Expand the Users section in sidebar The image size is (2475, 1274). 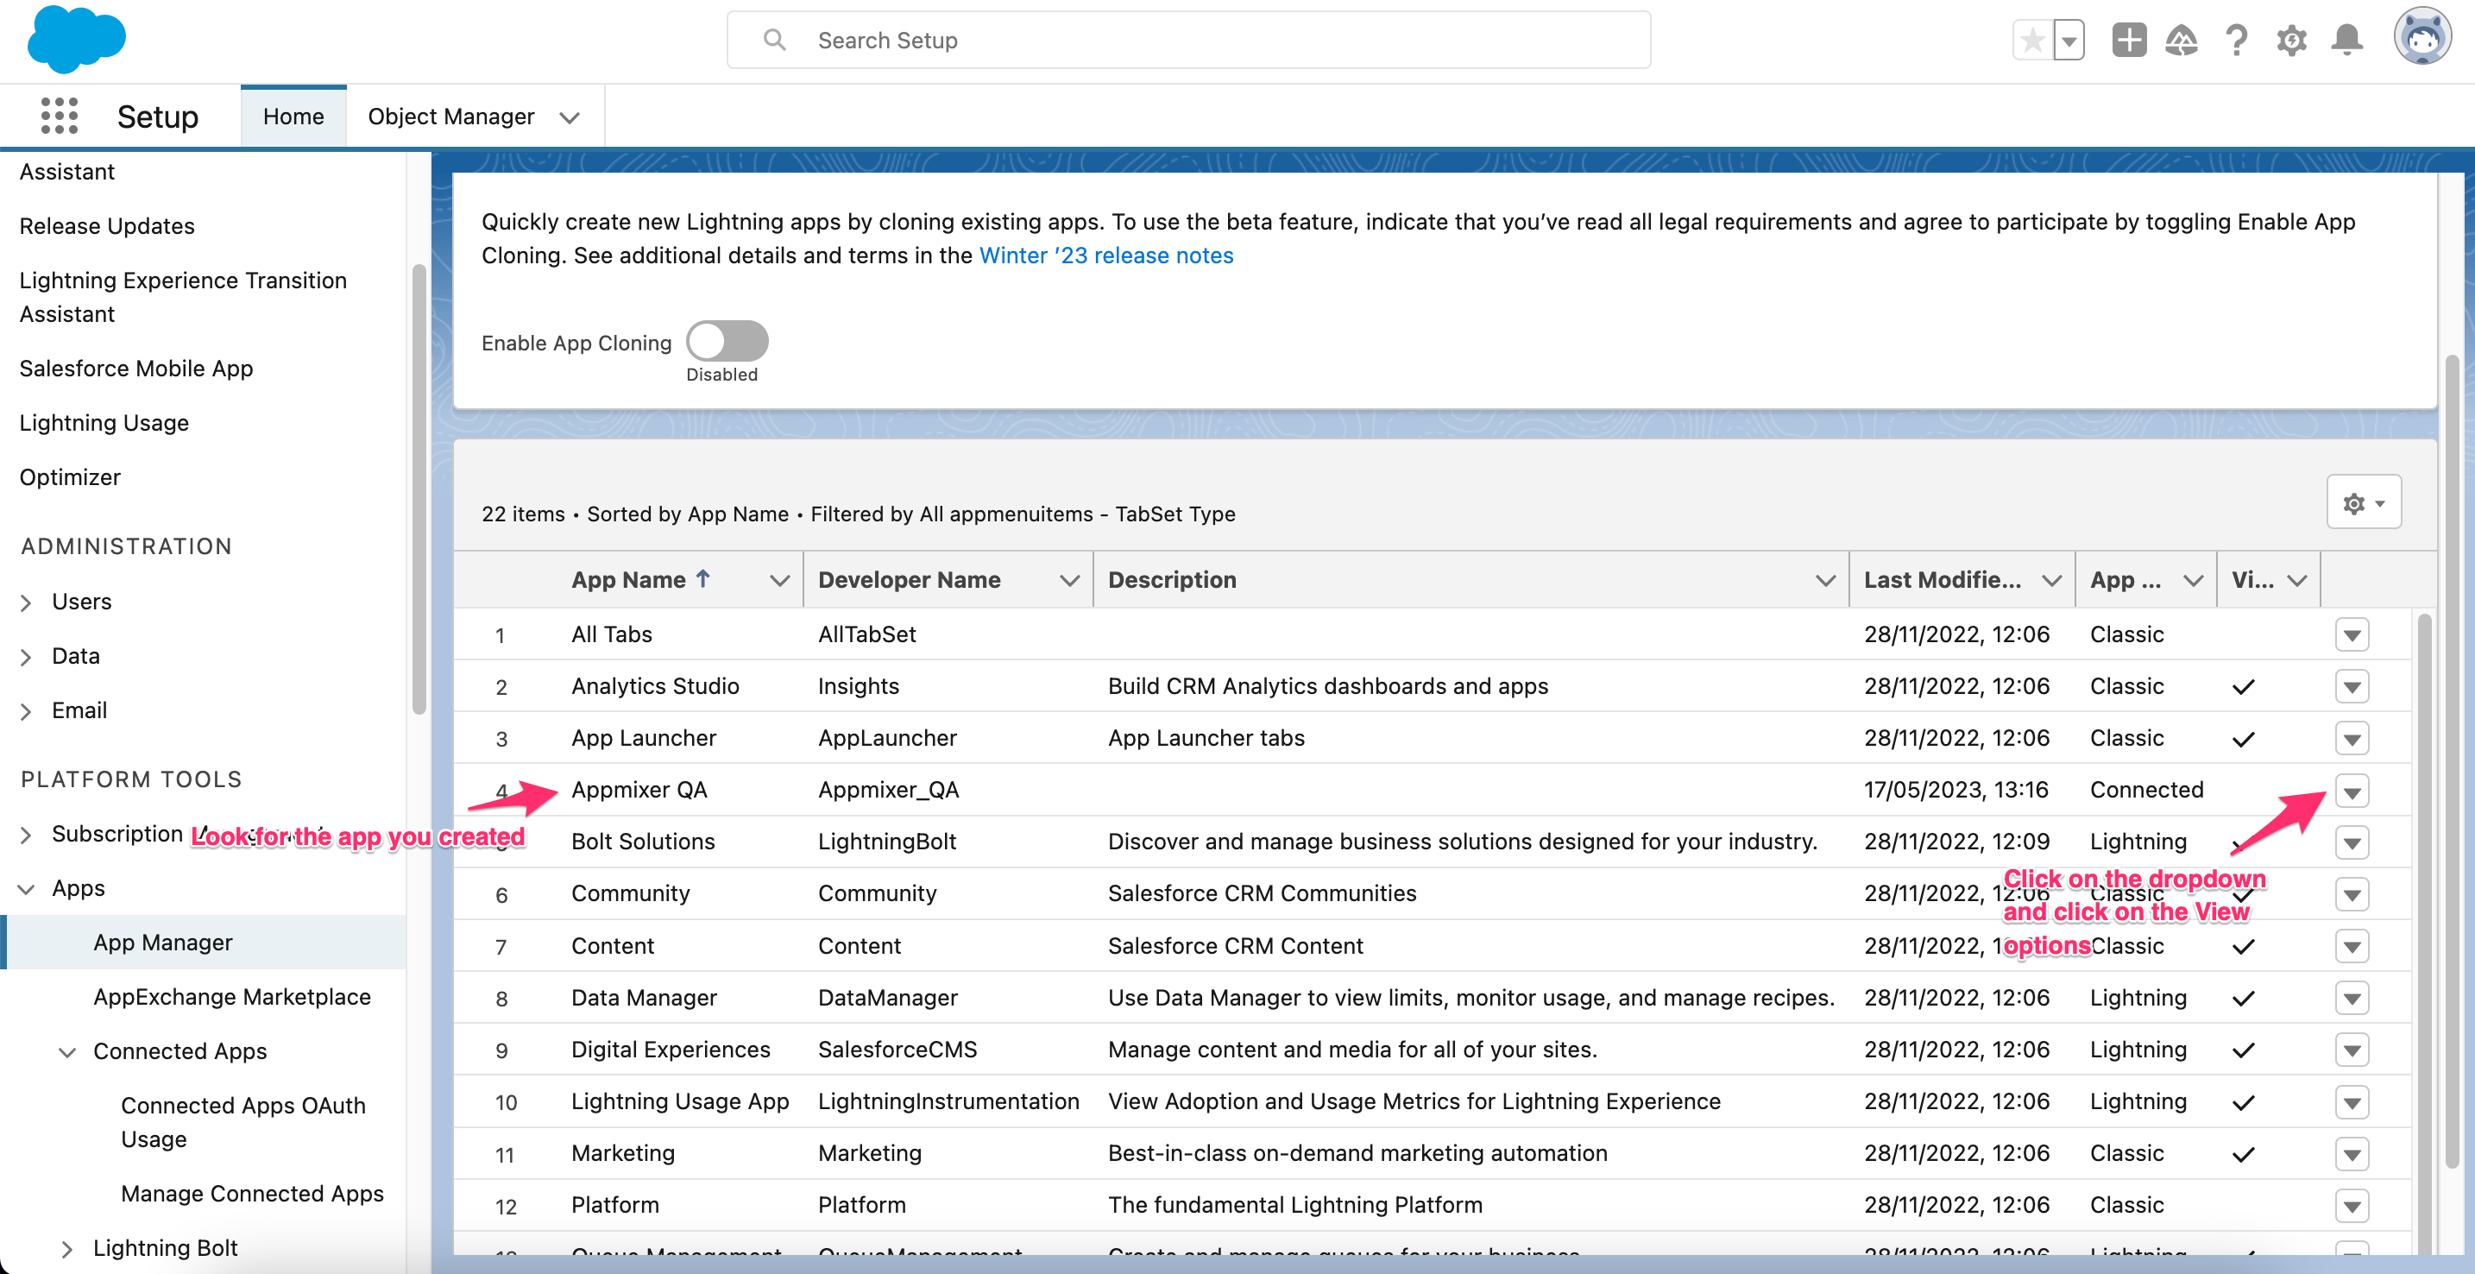point(27,602)
